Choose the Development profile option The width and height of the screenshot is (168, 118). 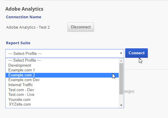click(62, 65)
